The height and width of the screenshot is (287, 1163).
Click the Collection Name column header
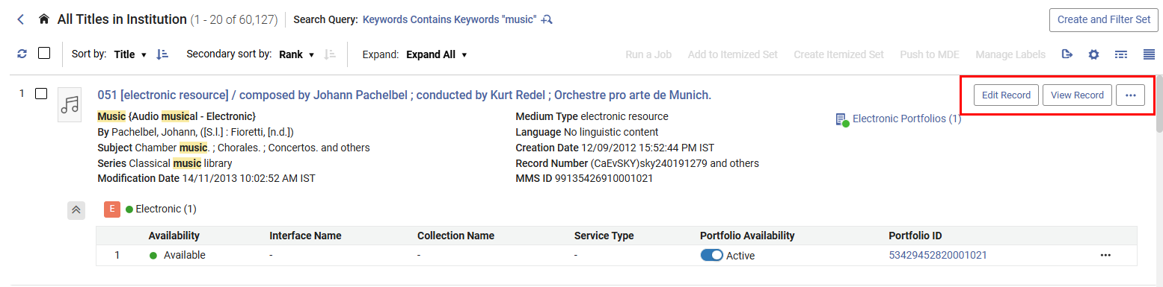[x=455, y=236]
